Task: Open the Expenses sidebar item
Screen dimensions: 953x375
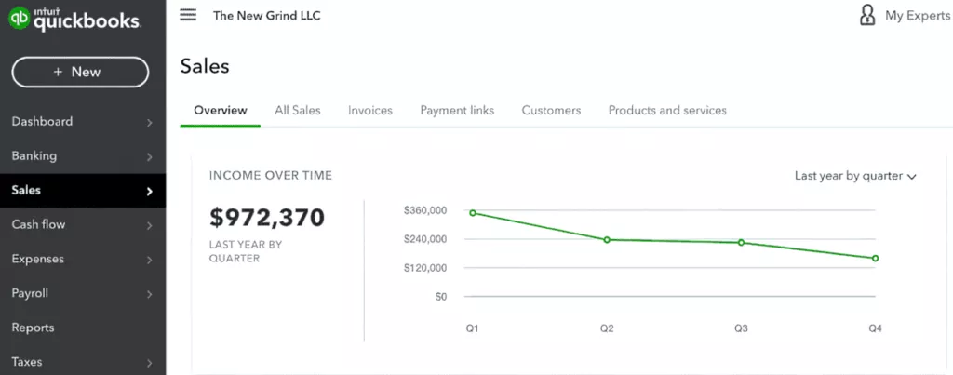Action: click(x=37, y=259)
